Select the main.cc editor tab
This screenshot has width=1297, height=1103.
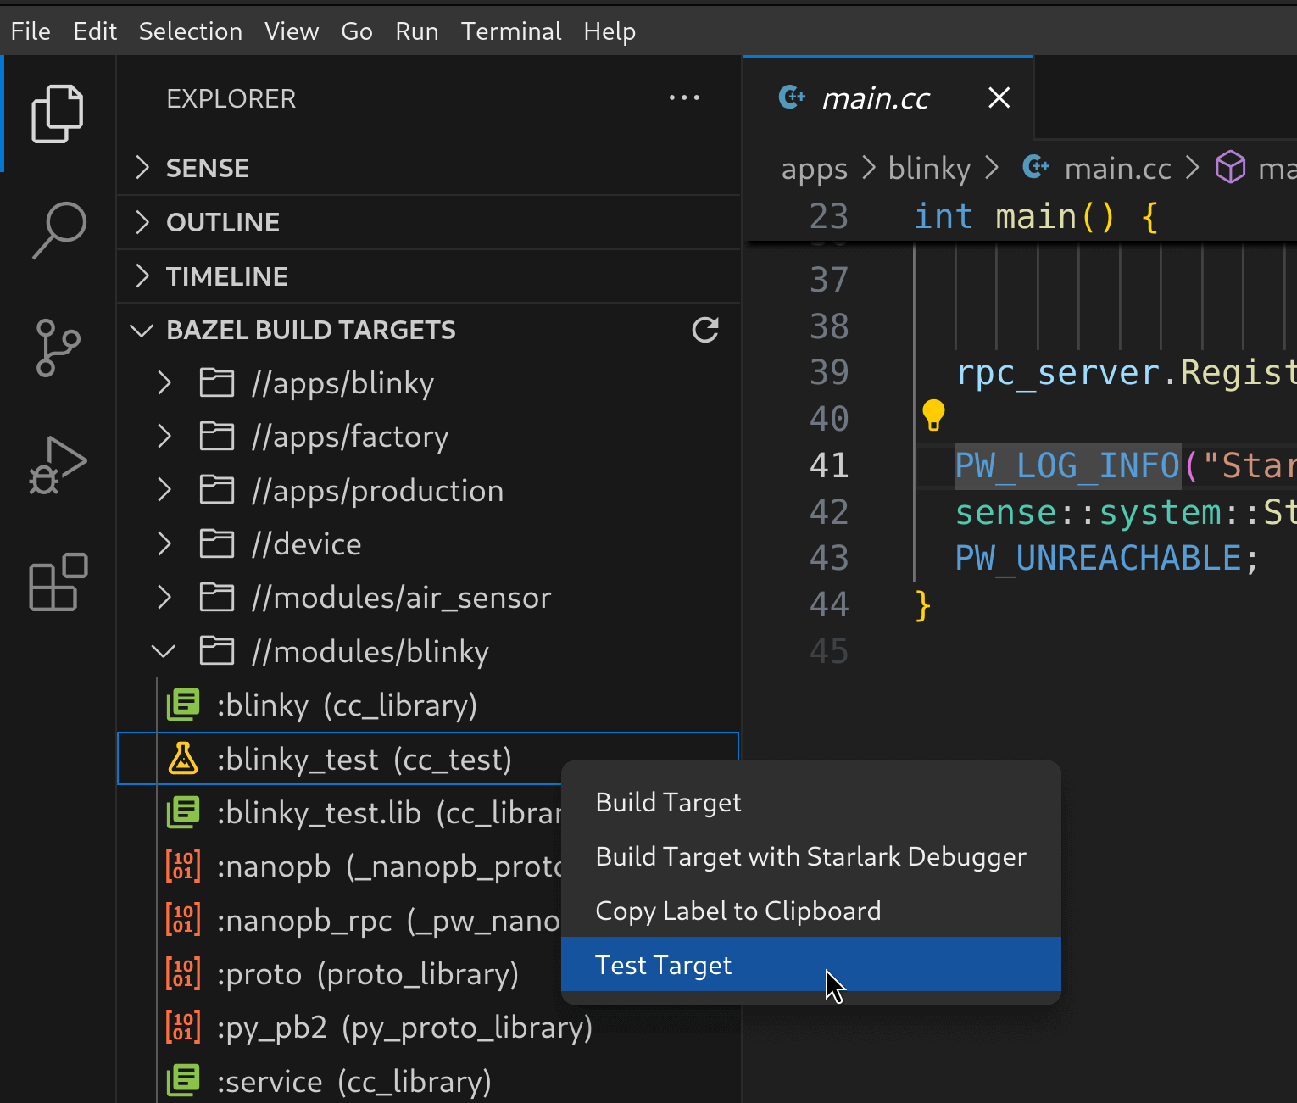pos(888,98)
